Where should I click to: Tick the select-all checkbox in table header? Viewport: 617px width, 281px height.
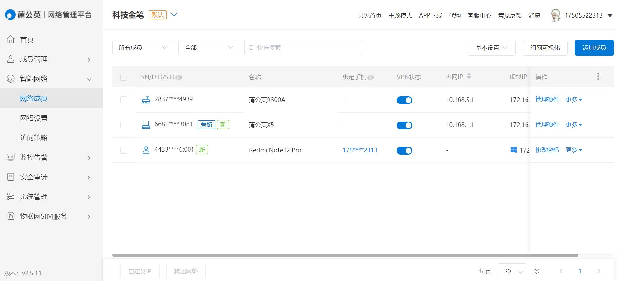124,77
